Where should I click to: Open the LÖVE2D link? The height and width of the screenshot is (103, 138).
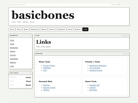(x=93, y=87)
